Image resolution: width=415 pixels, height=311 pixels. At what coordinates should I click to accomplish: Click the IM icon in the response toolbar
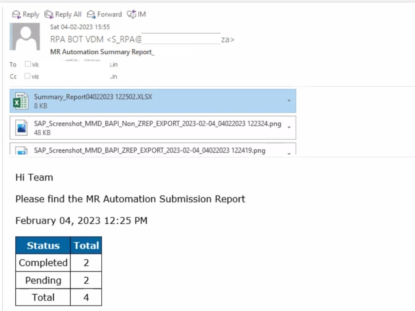coord(131,14)
